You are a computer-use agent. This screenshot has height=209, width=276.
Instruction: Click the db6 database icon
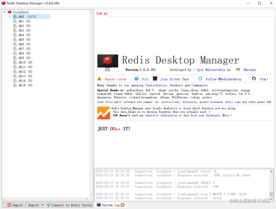point(15,44)
